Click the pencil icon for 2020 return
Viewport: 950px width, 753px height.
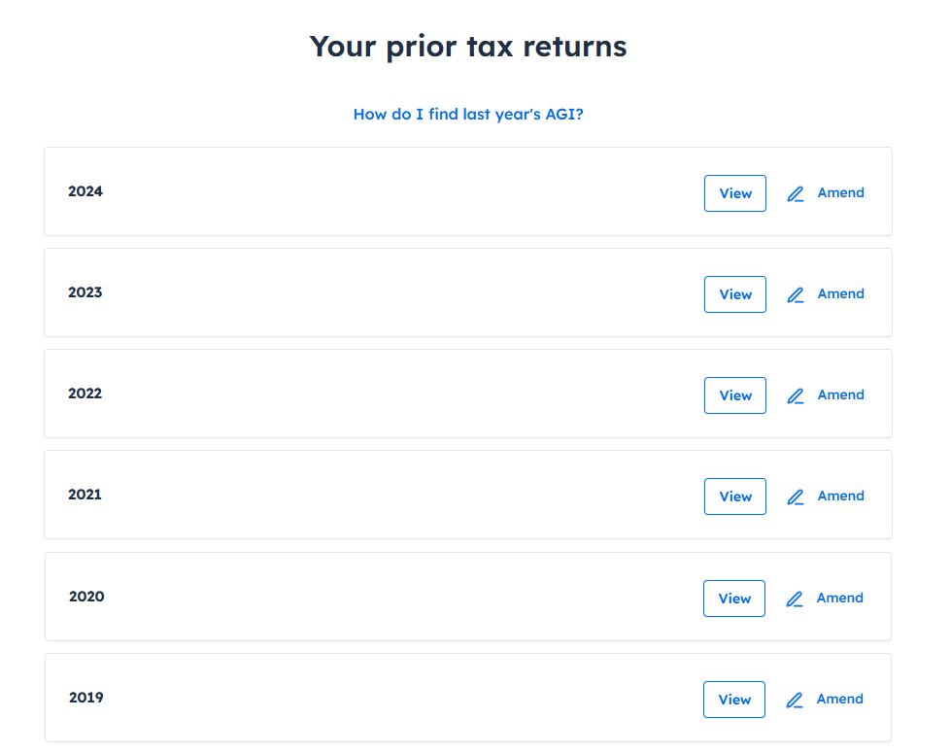click(795, 599)
